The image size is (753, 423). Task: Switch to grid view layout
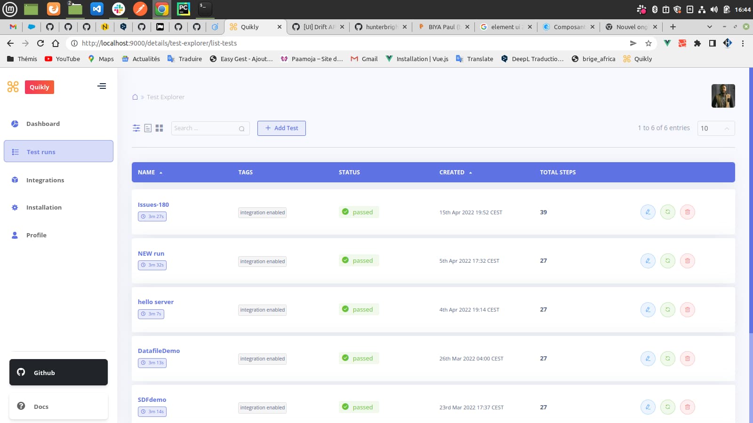tap(159, 128)
